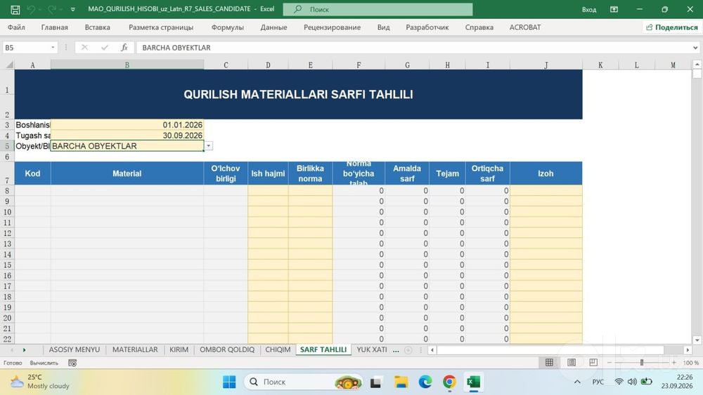Open File Explorer from the taskbar
The height and width of the screenshot is (395, 703).
point(401,382)
